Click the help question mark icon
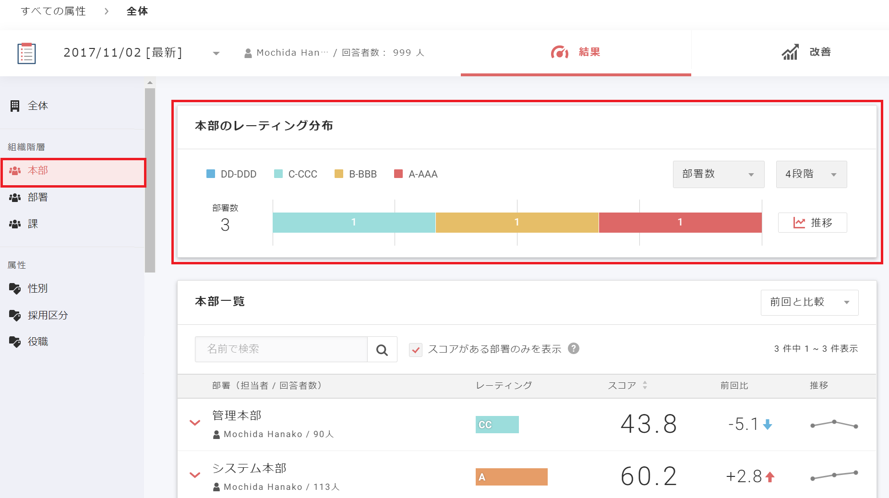This screenshot has width=889, height=498. tap(573, 348)
